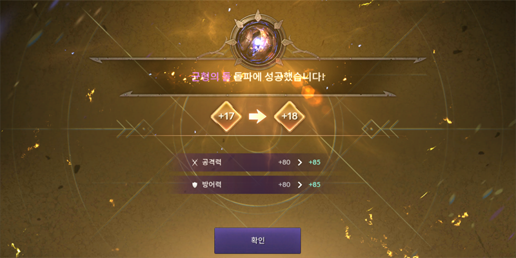This screenshot has width=516, height=258.
Task: Click the +17 diamond level badge
Action: pyautogui.click(x=226, y=117)
